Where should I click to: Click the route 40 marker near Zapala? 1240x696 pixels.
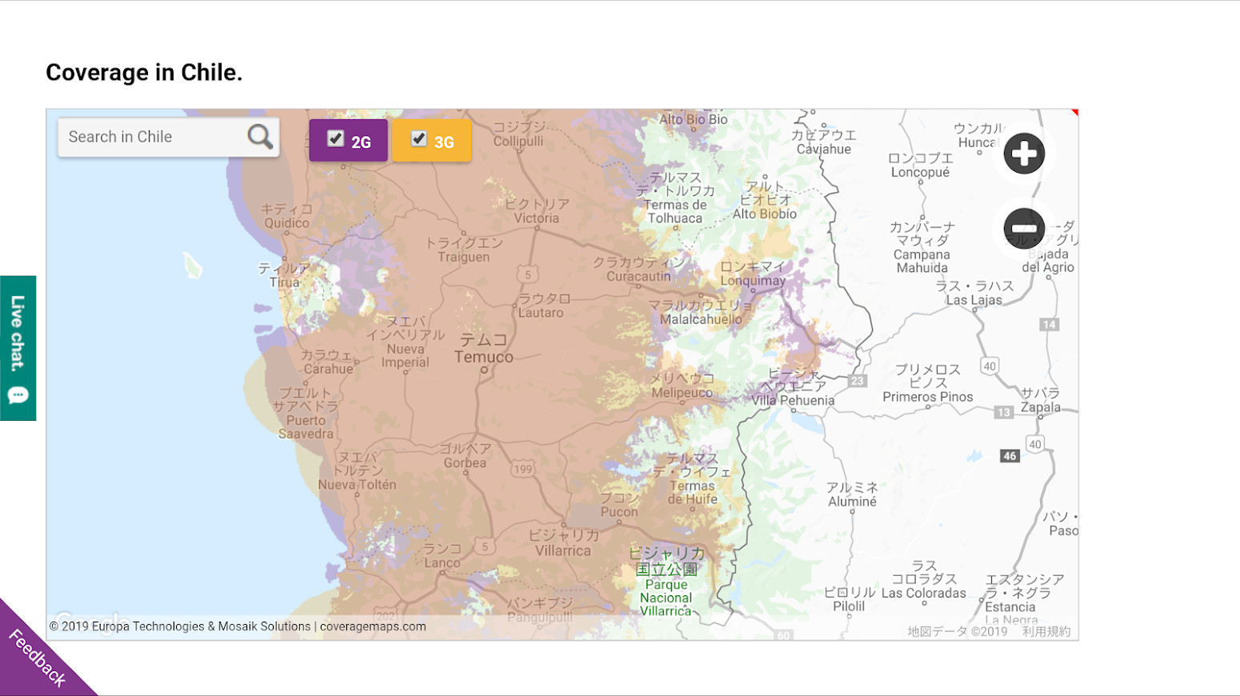click(x=1035, y=444)
